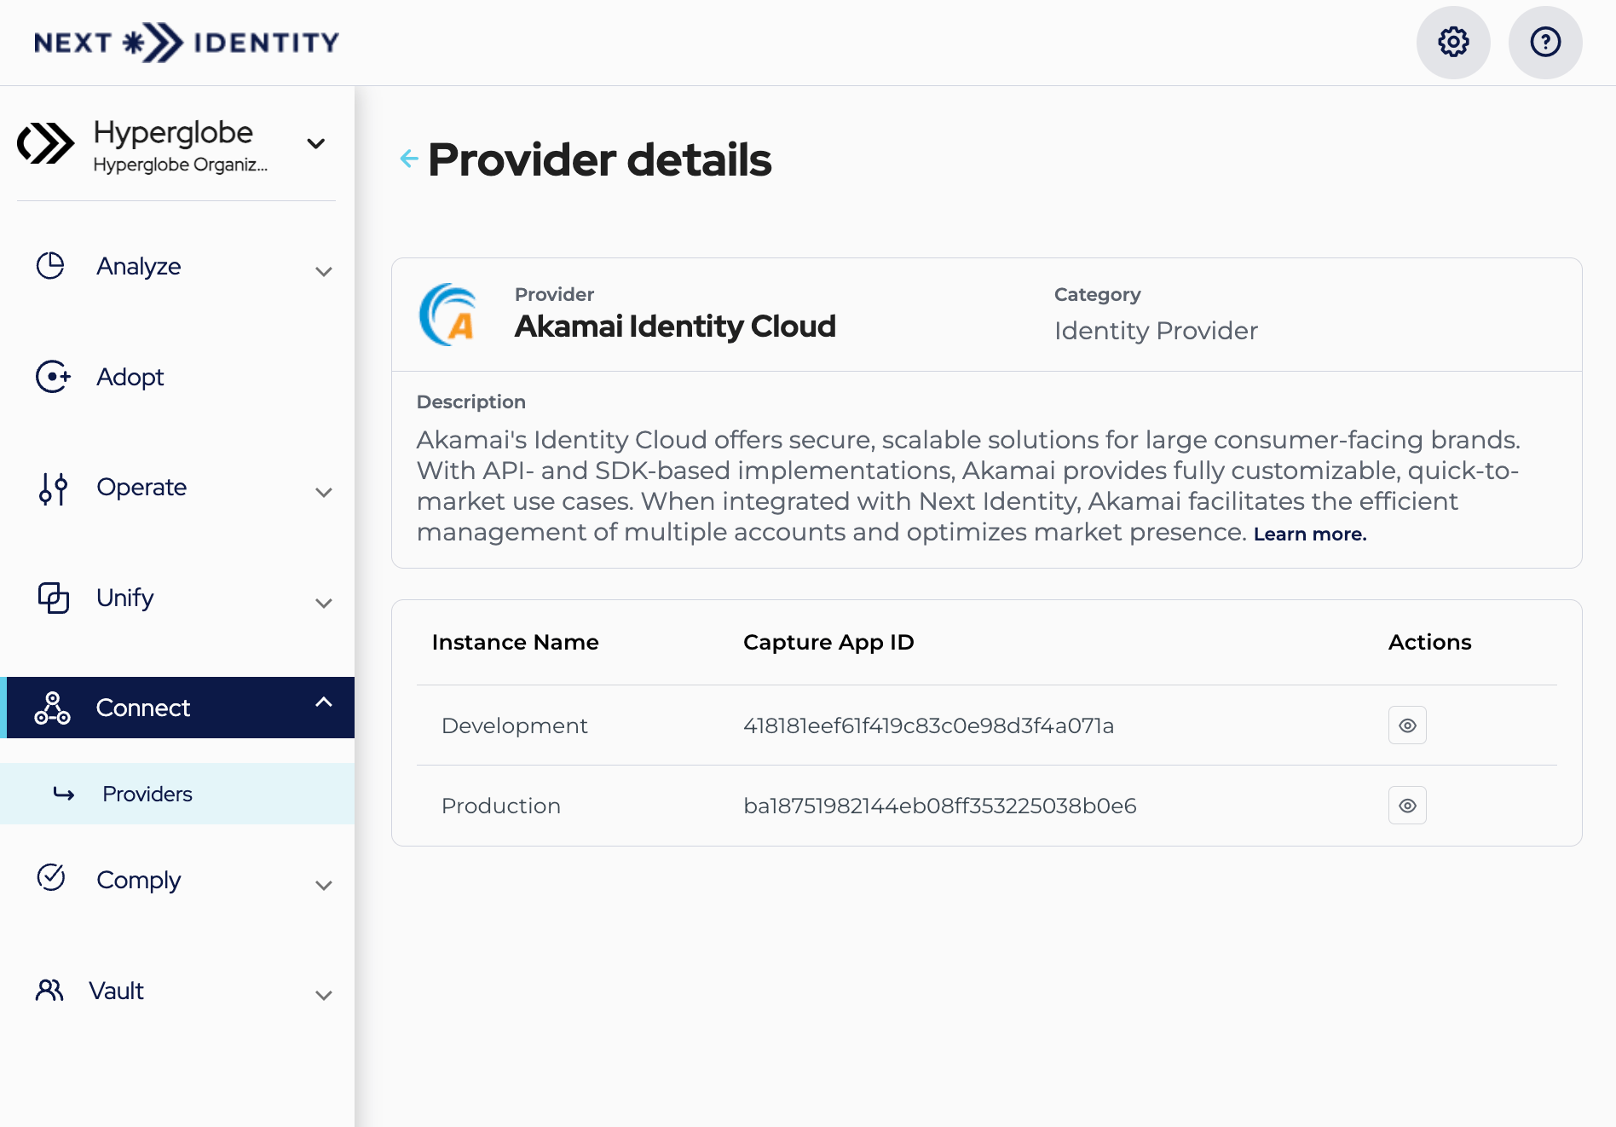Click Capture App ID ba18751982144eb08ff353225038b0e6
Viewport: 1616px width, 1127px height.
[940, 806]
